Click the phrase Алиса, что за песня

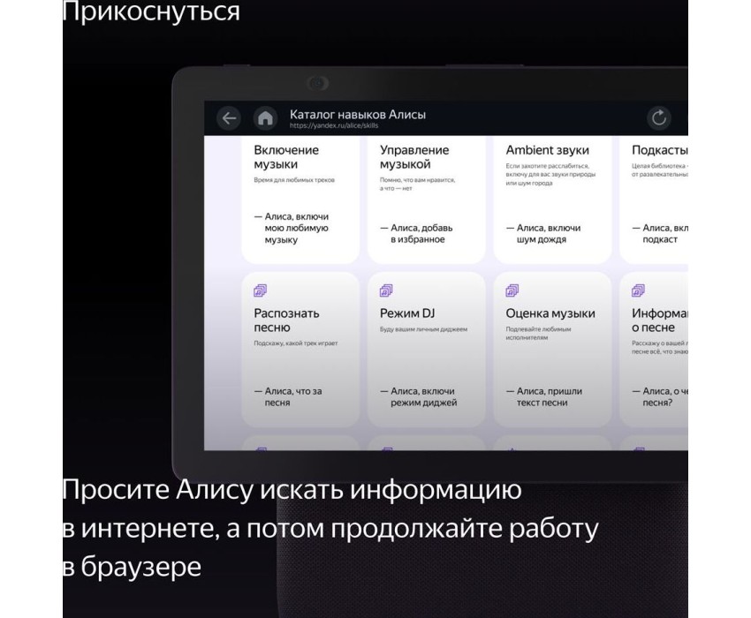288,396
